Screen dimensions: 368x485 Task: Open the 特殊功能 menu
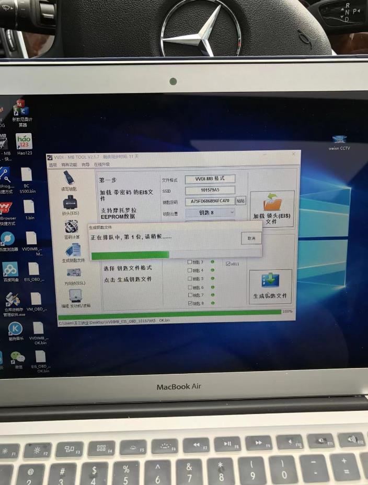(x=69, y=165)
